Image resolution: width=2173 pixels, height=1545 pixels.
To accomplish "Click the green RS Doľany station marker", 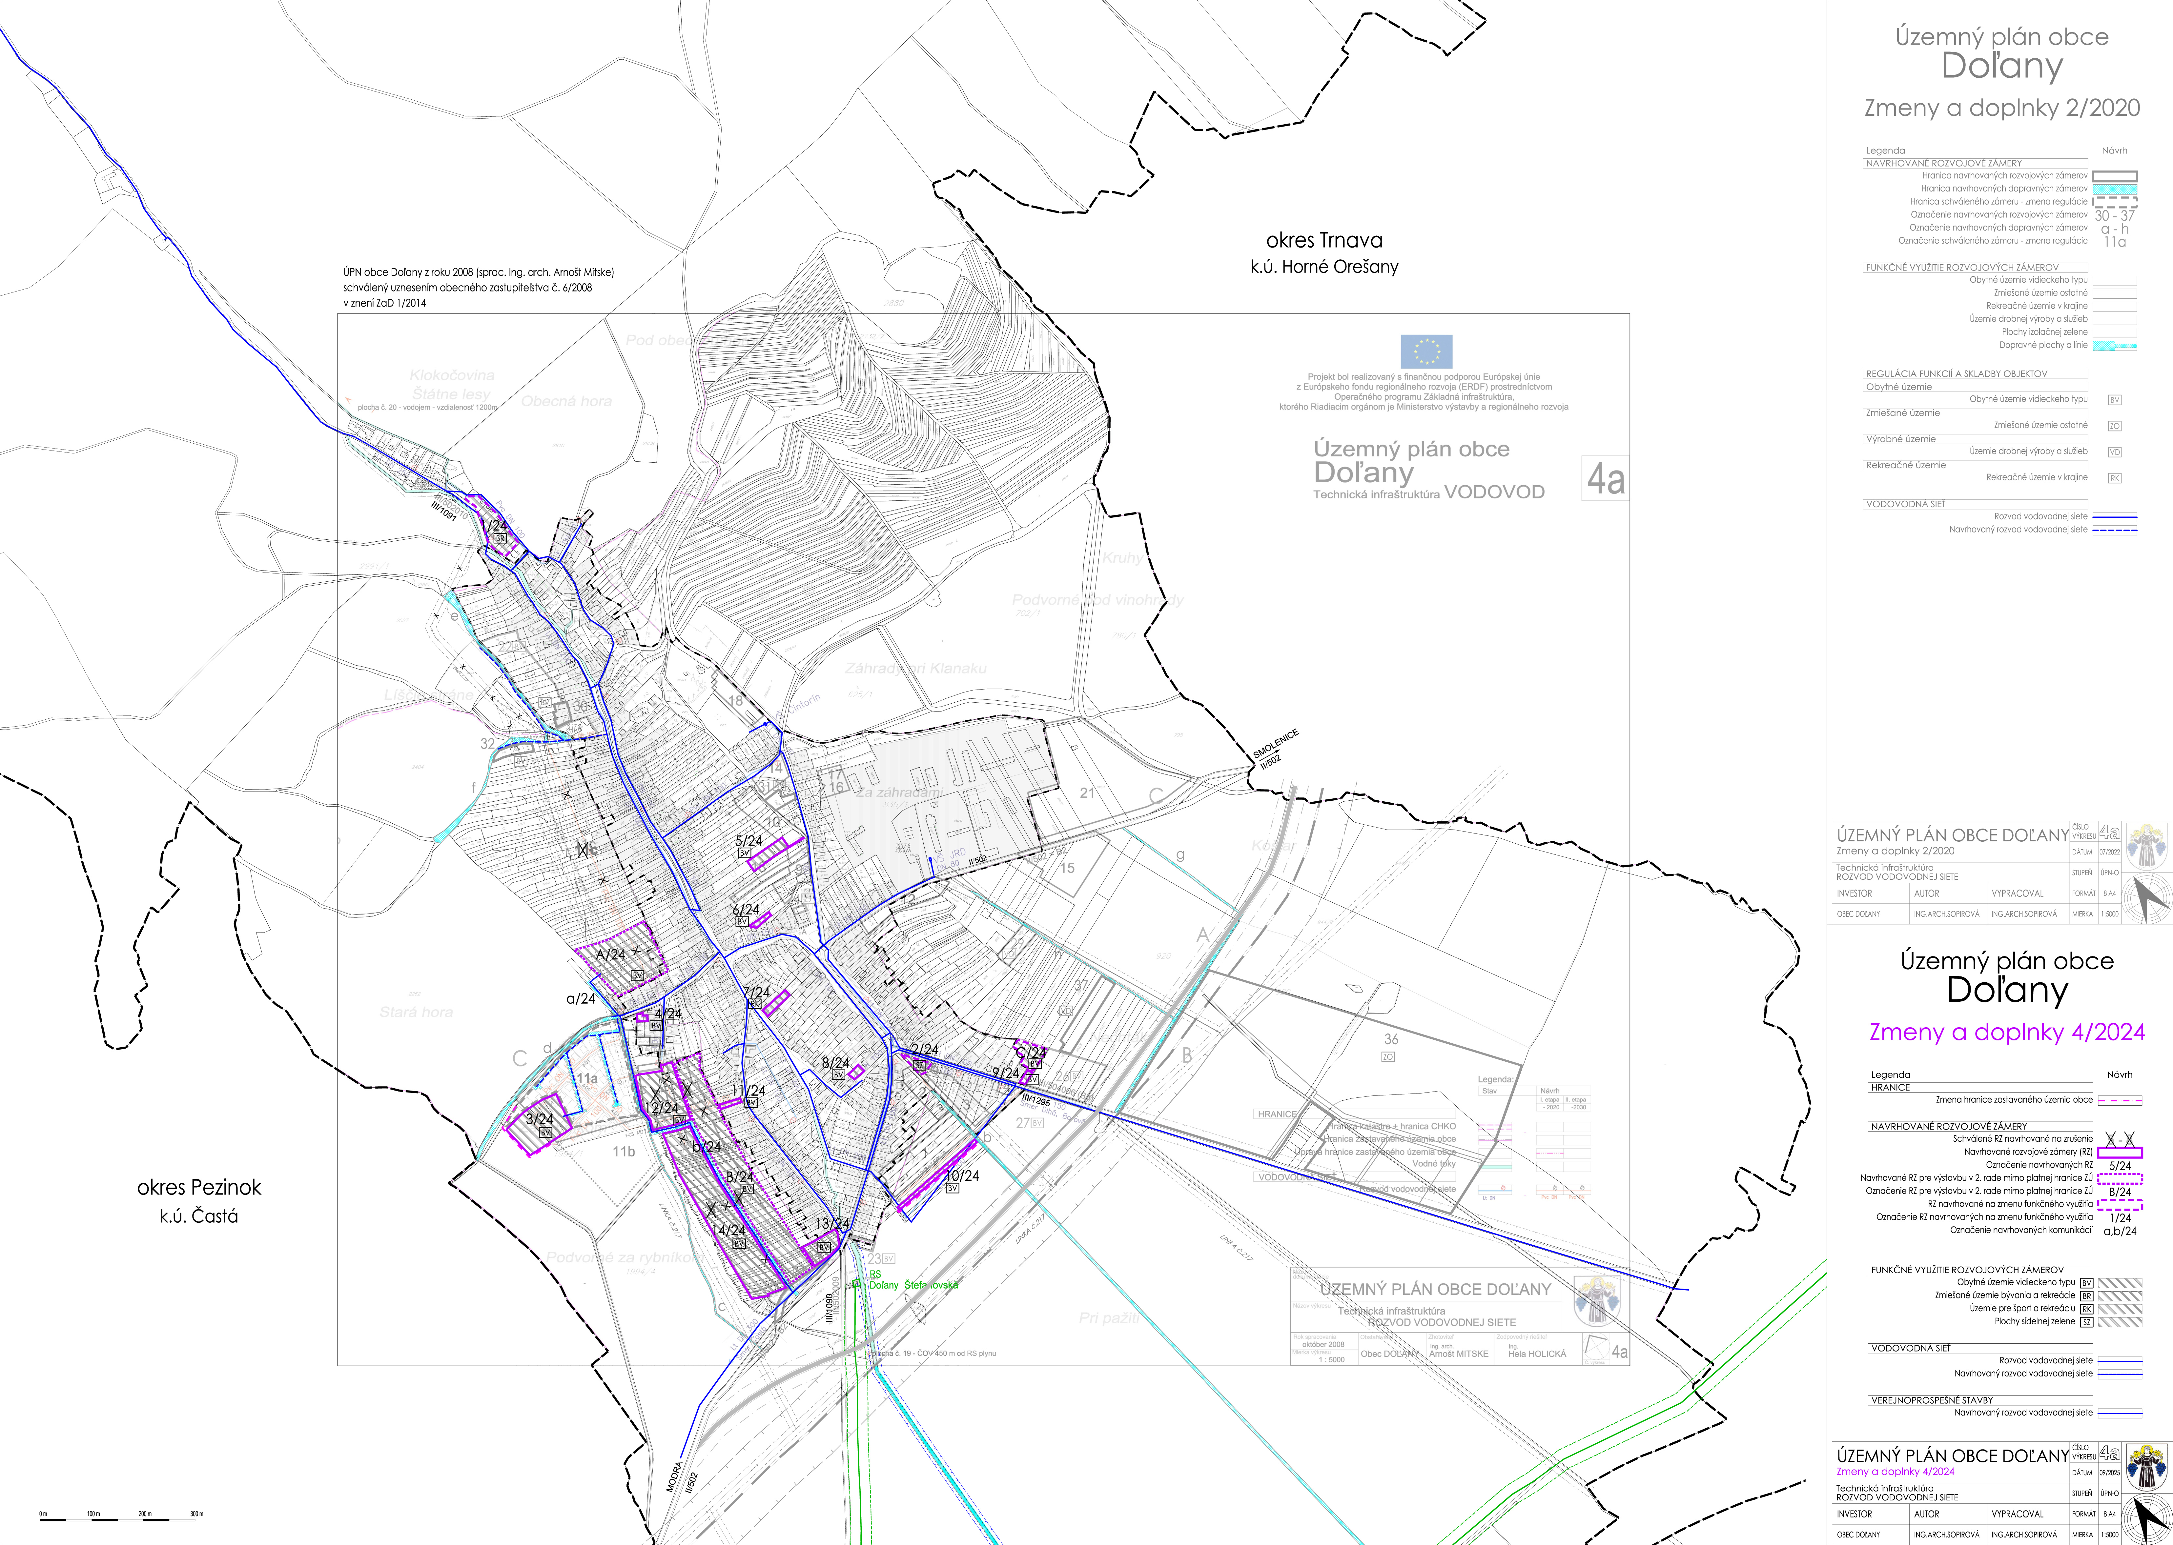I will pyautogui.click(x=856, y=1283).
